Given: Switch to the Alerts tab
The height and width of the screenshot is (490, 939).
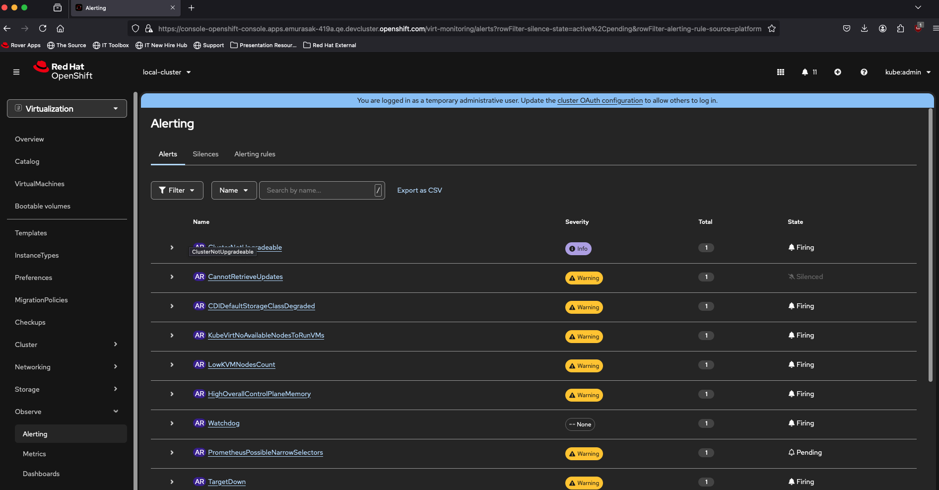Looking at the screenshot, I should 168,154.
